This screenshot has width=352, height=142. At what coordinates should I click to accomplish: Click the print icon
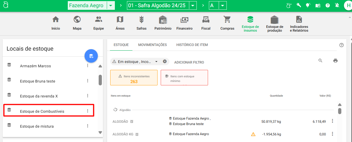[x=335, y=61]
